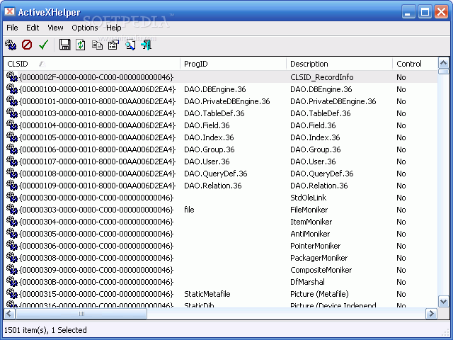Click the horizontal scrollbar left arrow

[x=9, y=313]
